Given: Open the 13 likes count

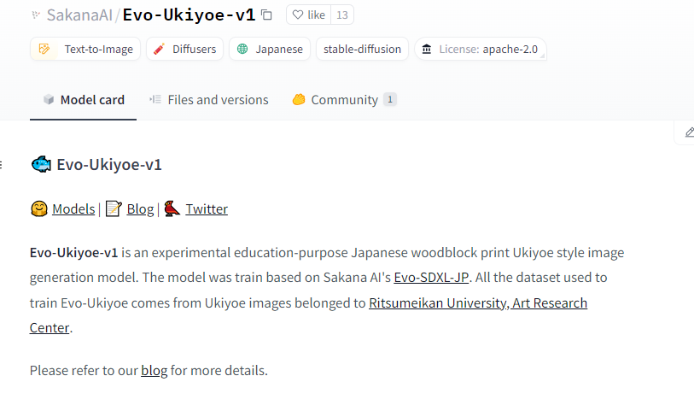Looking at the screenshot, I should pos(342,15).
